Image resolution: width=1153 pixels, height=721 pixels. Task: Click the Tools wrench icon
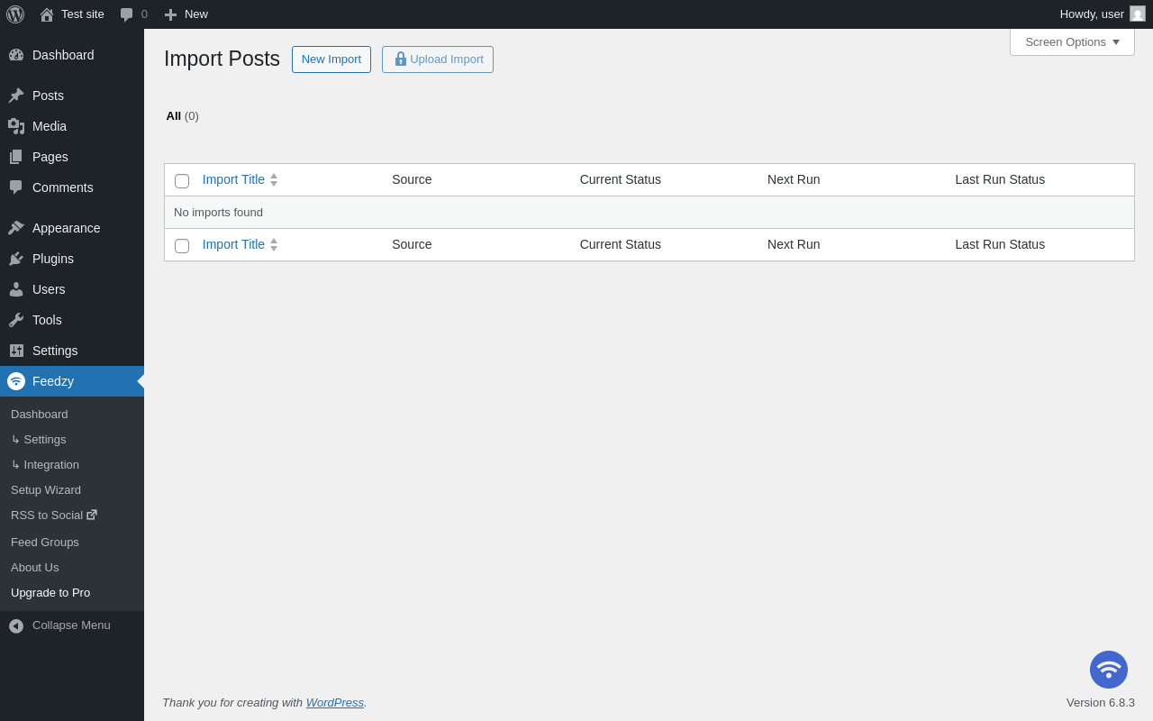pyautogui.click(x=16, y=320)
